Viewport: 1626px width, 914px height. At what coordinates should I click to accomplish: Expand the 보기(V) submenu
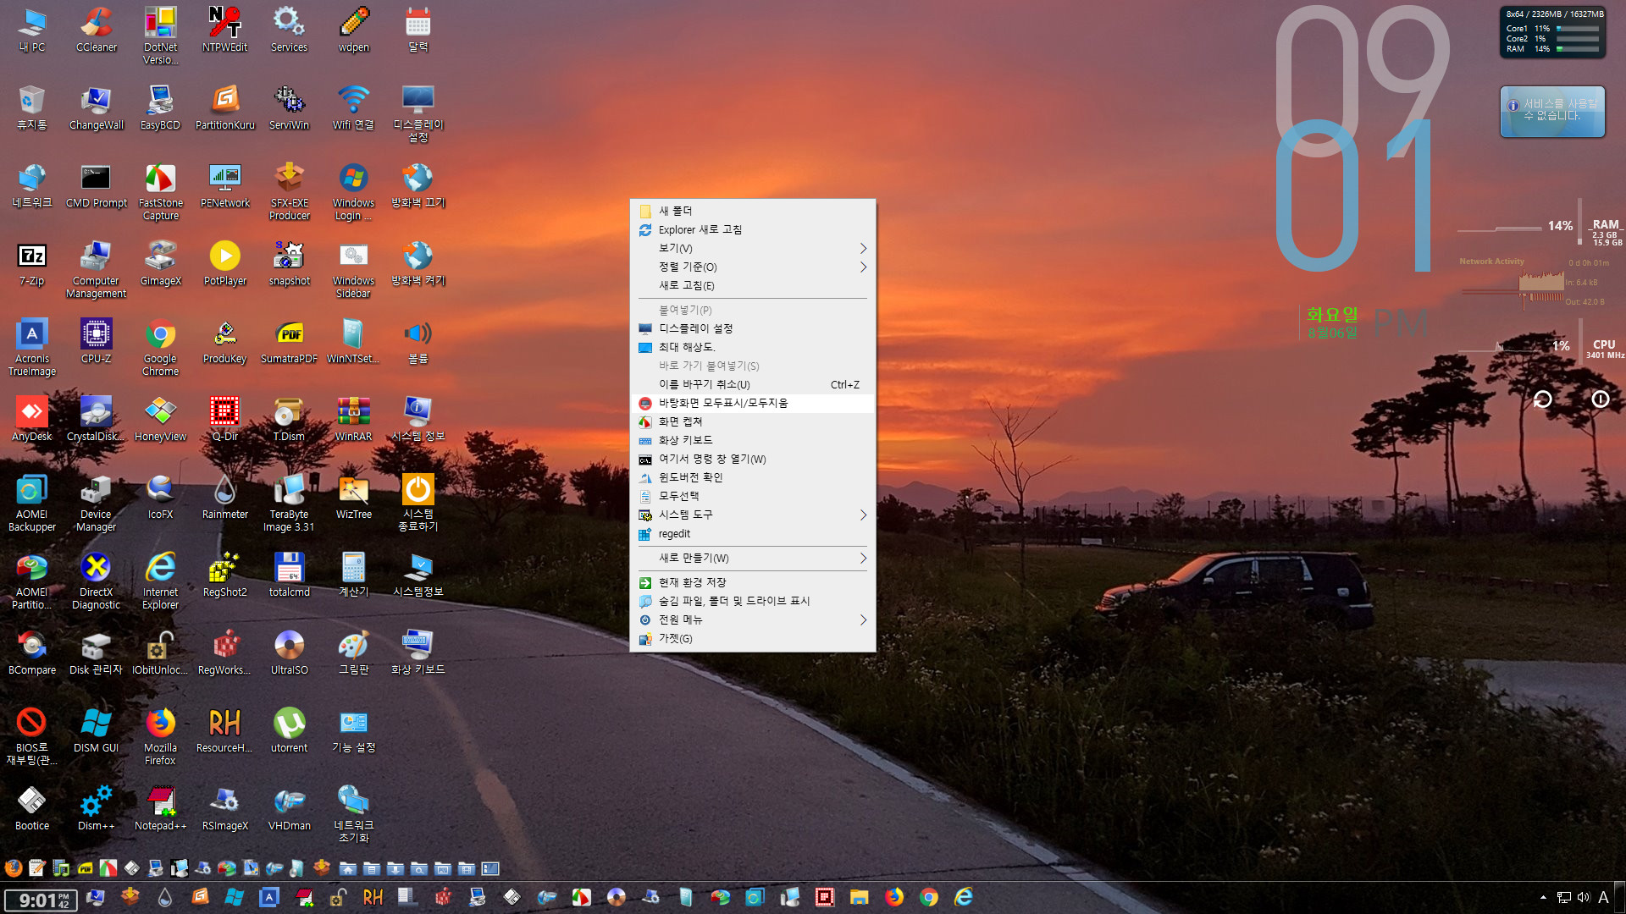pos(753,248)
